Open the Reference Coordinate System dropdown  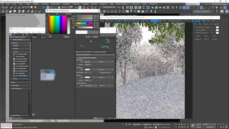65,7
